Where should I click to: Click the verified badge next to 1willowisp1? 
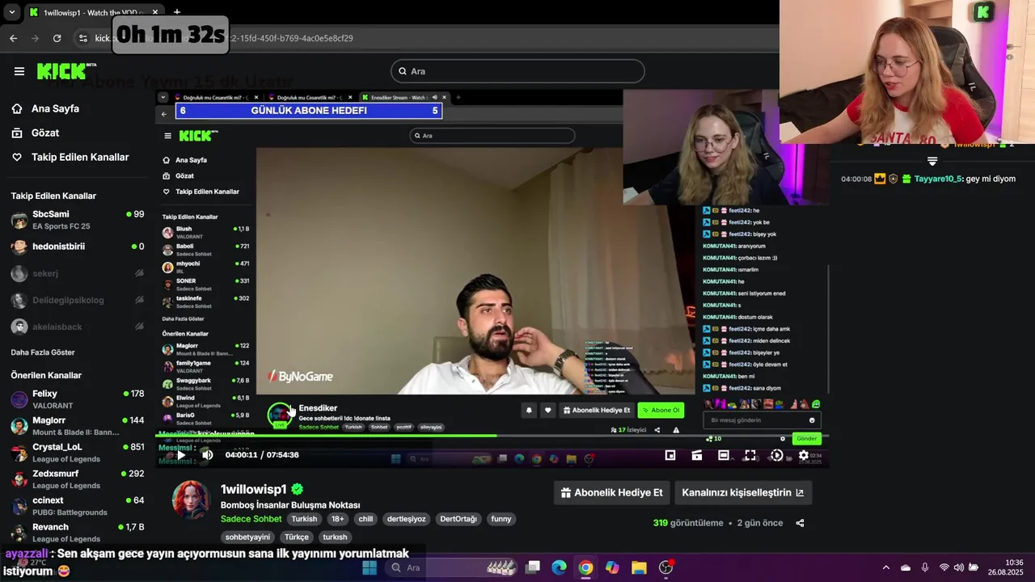click(297, 489)
